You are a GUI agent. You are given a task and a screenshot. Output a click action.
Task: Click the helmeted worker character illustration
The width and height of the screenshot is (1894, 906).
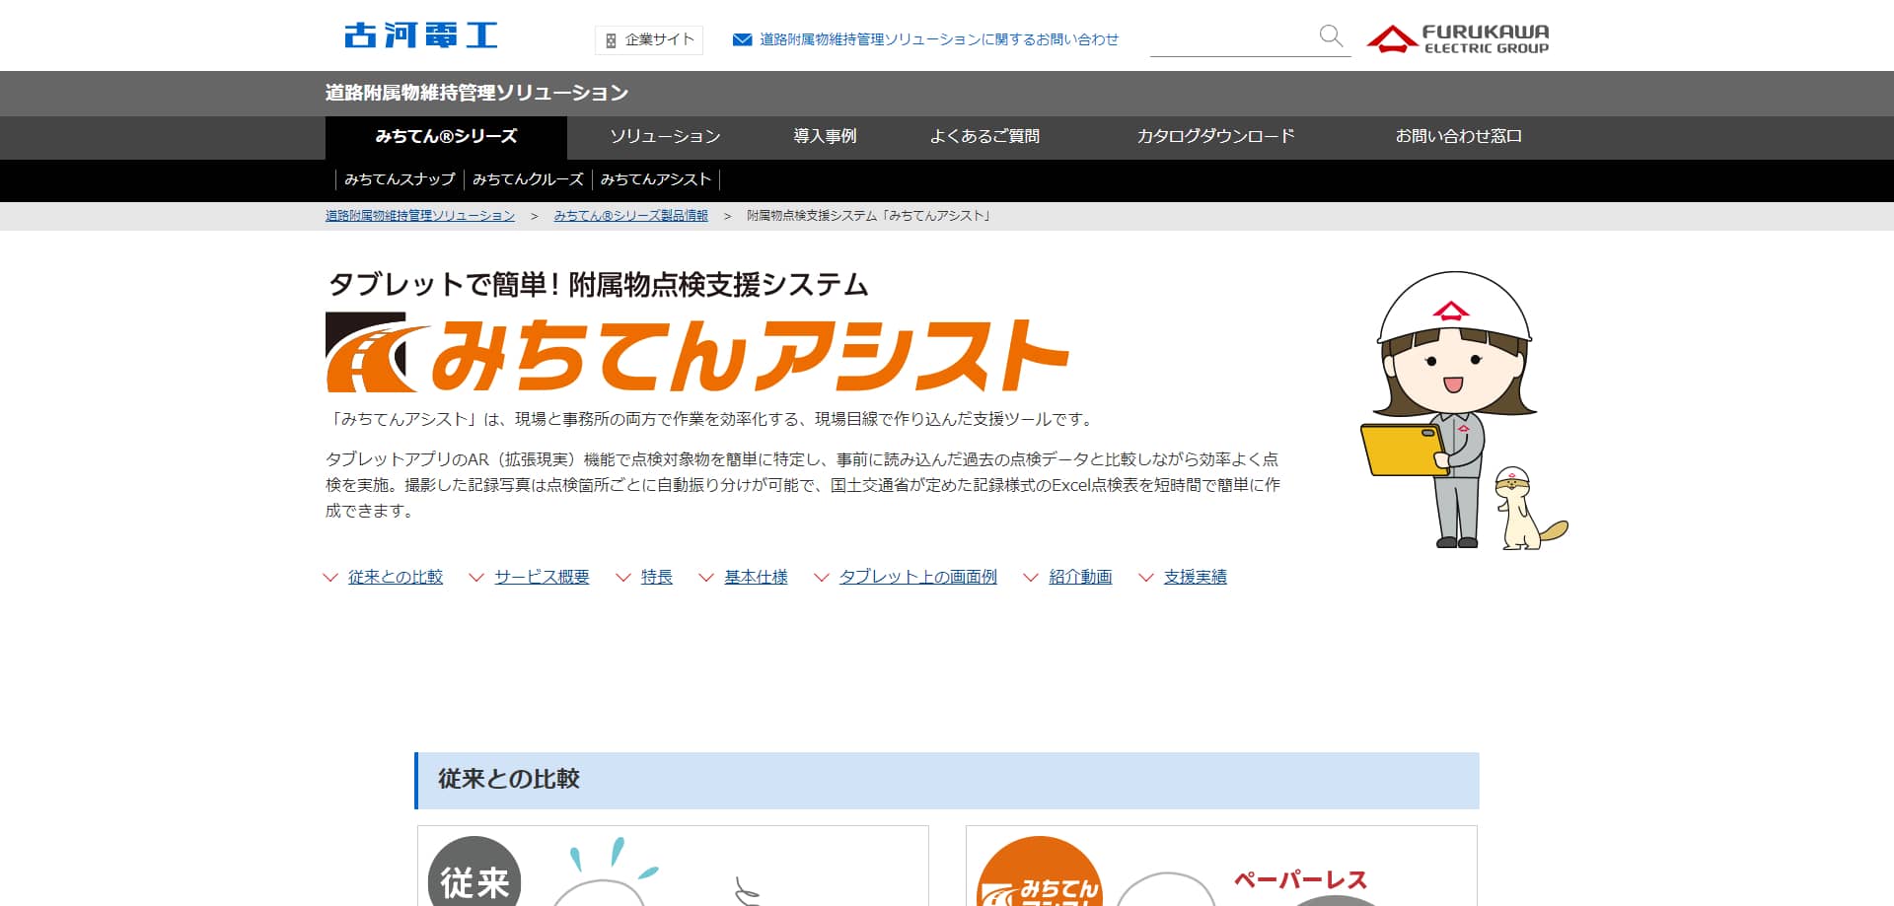pos(1448,408)
